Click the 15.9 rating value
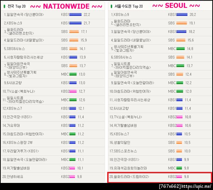This screenshot has height=190, width=213. coord(84,40)
